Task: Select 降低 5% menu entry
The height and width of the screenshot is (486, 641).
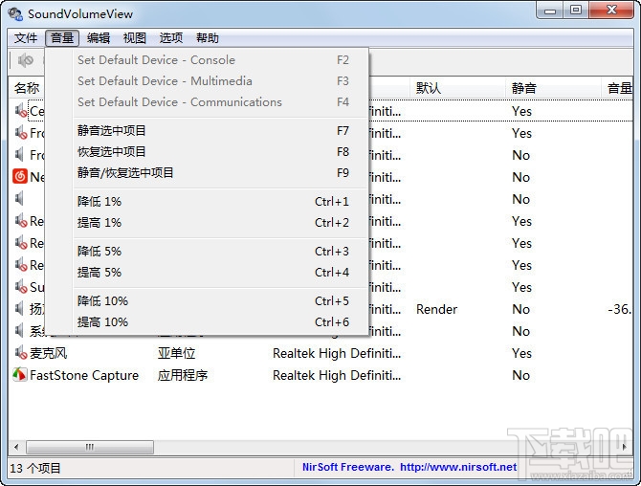Action: pos(212,252)
